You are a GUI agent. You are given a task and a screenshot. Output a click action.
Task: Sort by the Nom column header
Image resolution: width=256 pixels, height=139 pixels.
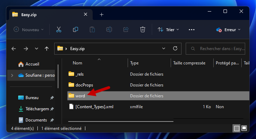click(77, 63)
